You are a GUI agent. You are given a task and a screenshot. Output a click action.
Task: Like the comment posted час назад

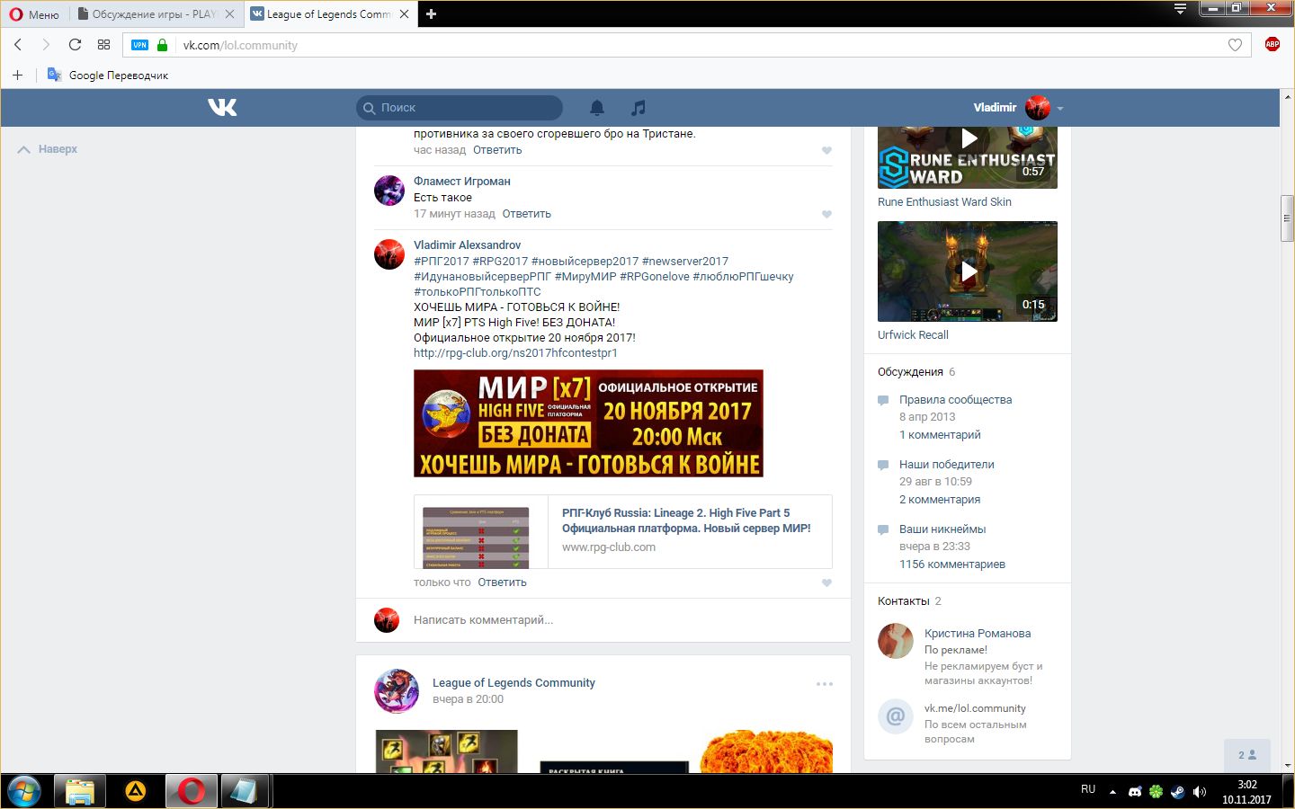pos(826,150)
